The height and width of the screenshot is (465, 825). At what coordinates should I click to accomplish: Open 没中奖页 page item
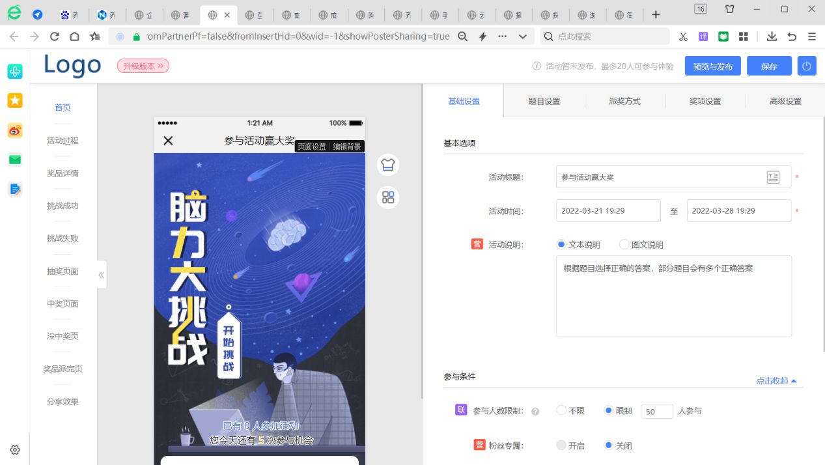(63, 336)
